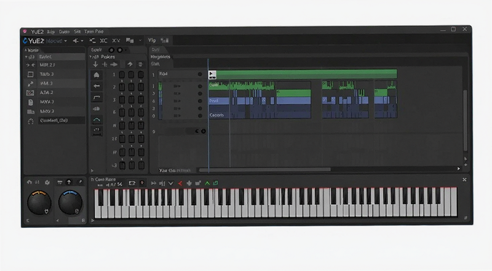Image resolution: width=492 pixels, height=271 pixels.
Task: Click the up arrow circle above blue knob
Action: [69, 182]
